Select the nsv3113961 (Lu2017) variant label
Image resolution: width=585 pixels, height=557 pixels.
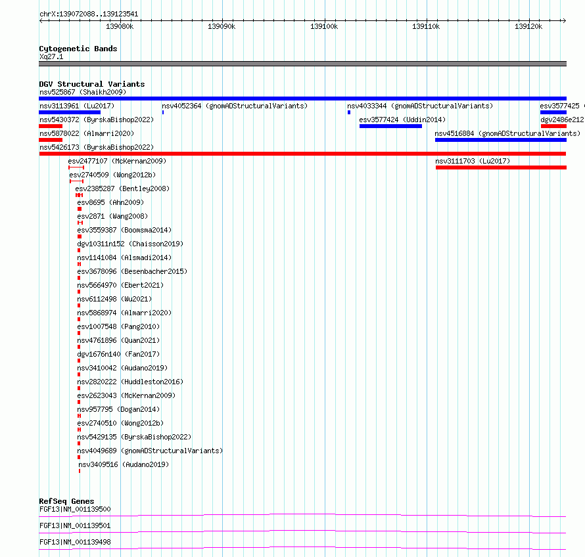pyautogui.click(x=77, y=106)
